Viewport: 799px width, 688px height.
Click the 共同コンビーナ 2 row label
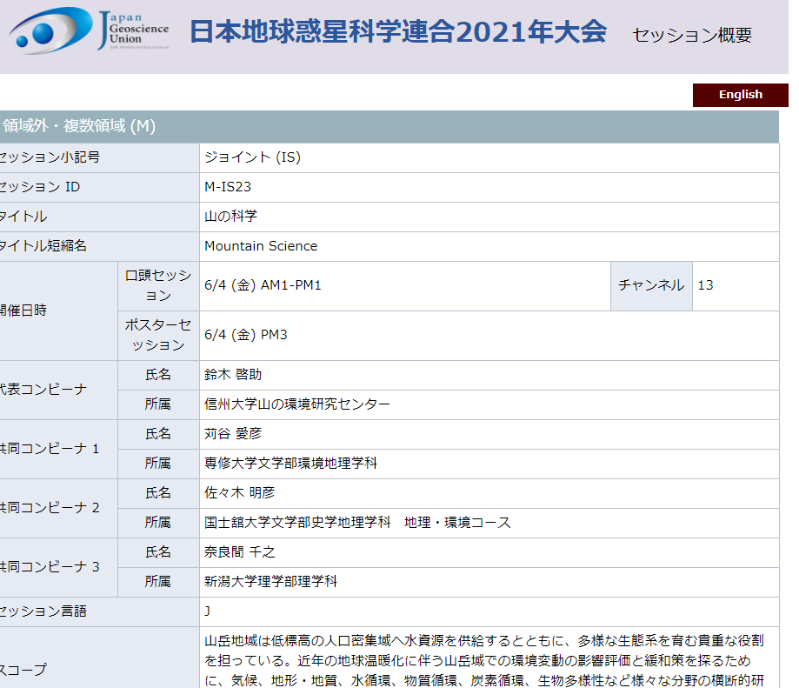tap(58, 508)
